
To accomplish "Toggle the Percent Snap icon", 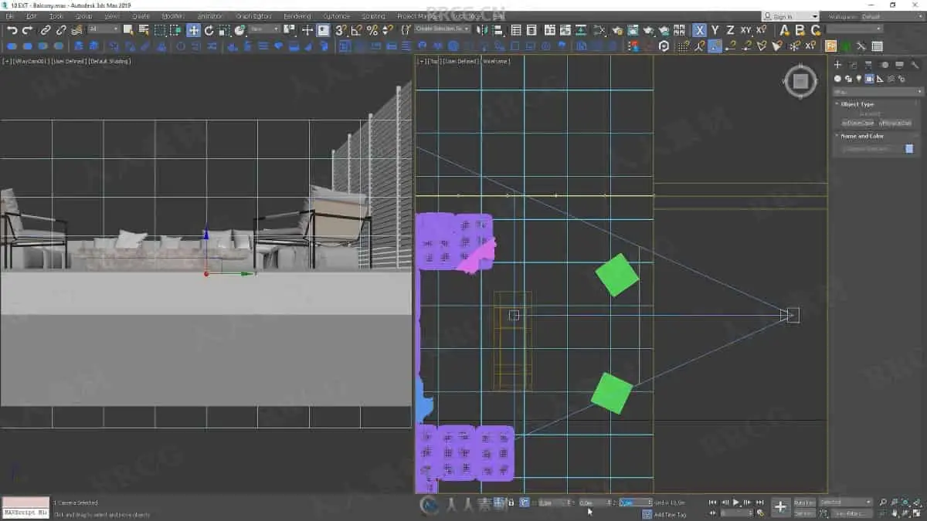I will pyautogui.click(x=372, y=30).
